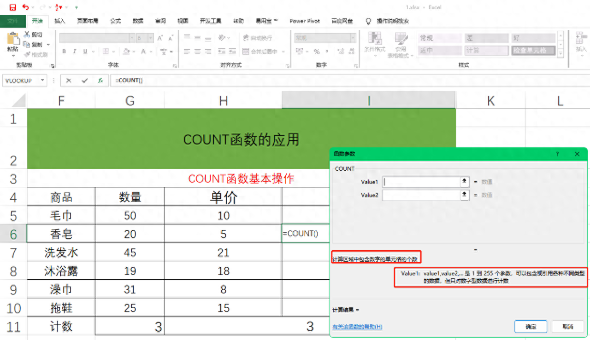Switch to the 页面布局 (Page Layout) tab

88,21
